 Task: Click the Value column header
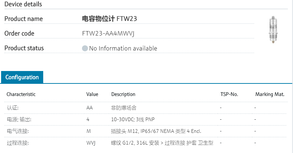92,94
